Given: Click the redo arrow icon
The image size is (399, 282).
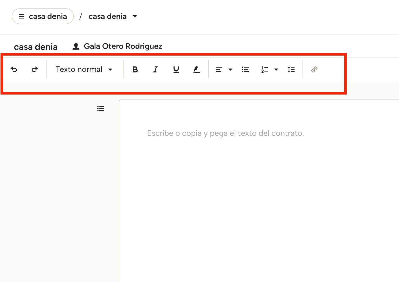Looking at the screenshot, I should click(x=35, y=69).
